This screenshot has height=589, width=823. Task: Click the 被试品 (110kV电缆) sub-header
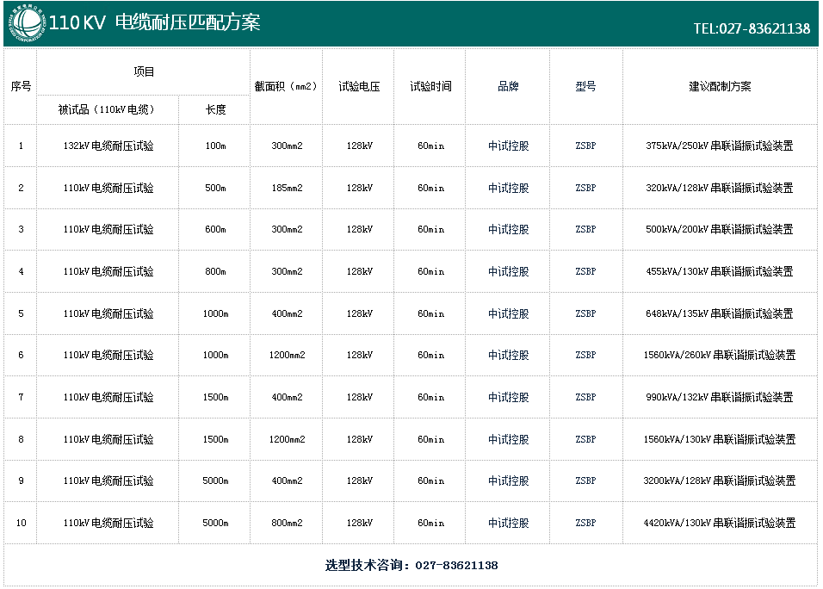108,109
